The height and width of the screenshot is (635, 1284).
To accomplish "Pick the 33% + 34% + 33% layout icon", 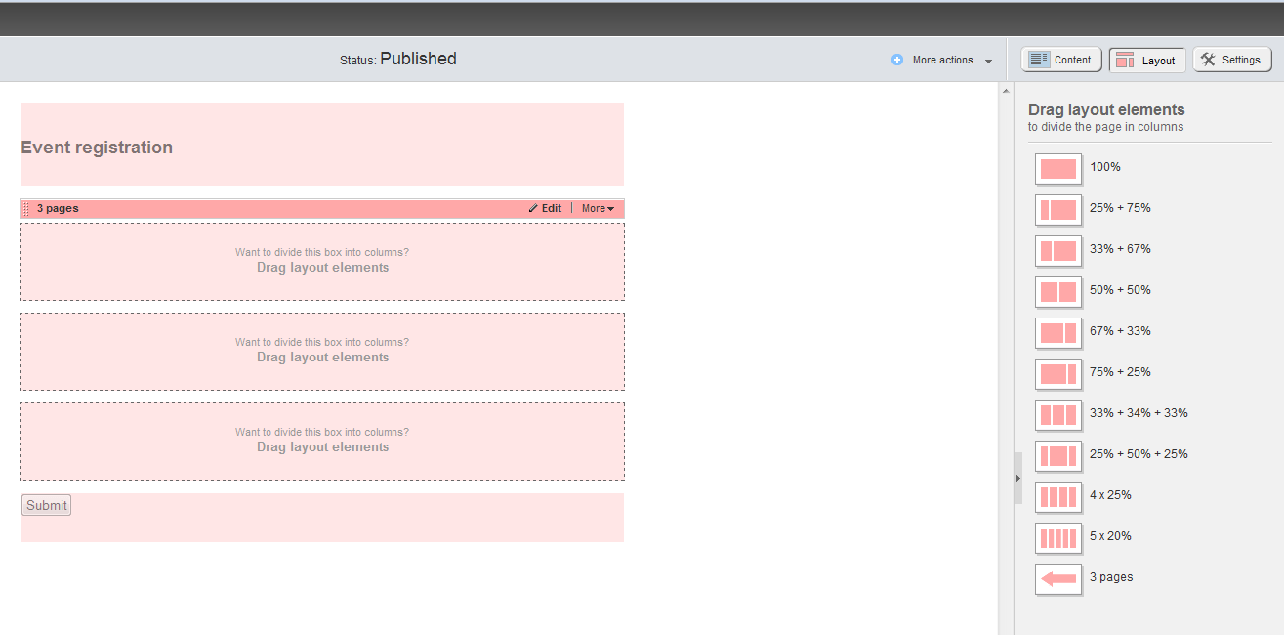I will coord(1057,414).
